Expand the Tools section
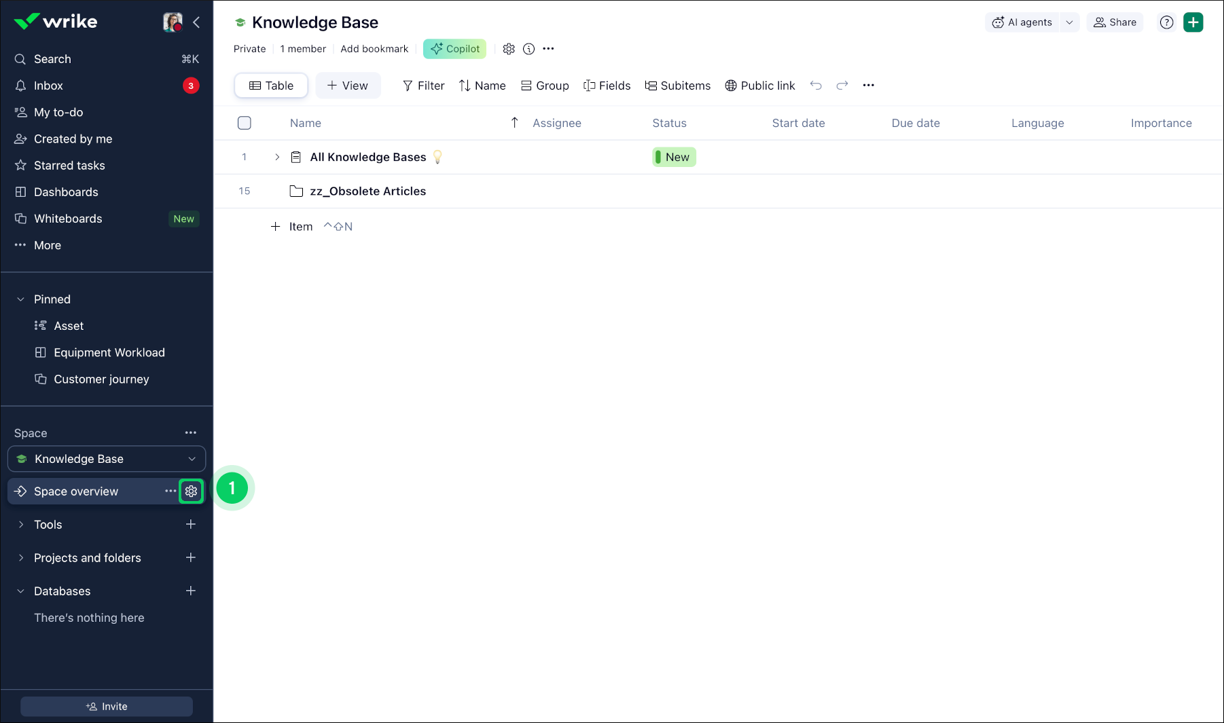The height and width of the screenshot is (723, 1224). coord(20,525)
